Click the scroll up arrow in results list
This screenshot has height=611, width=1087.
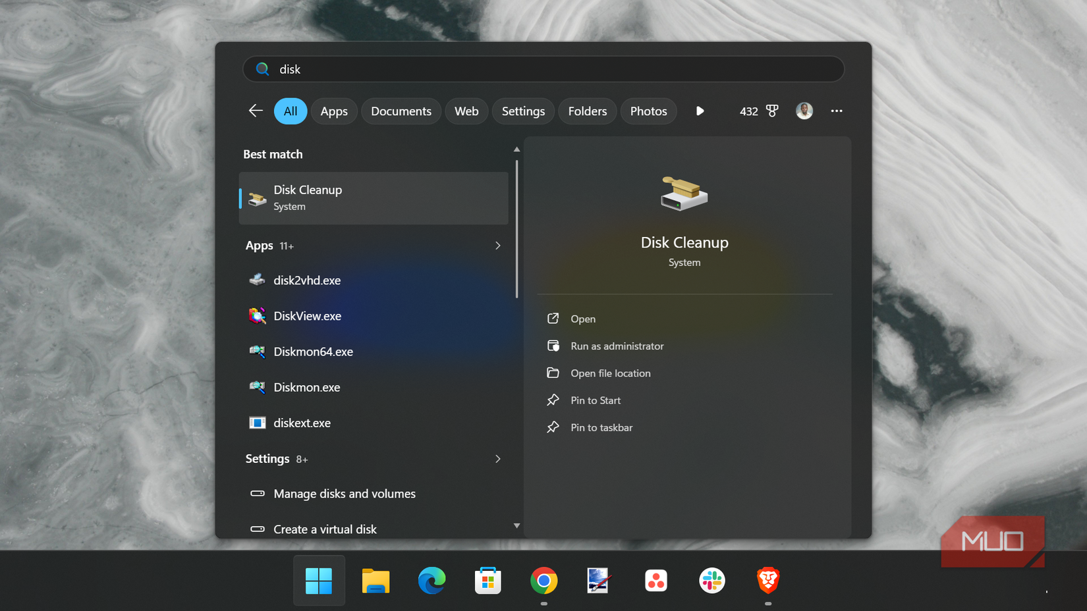tap(516, 149)
